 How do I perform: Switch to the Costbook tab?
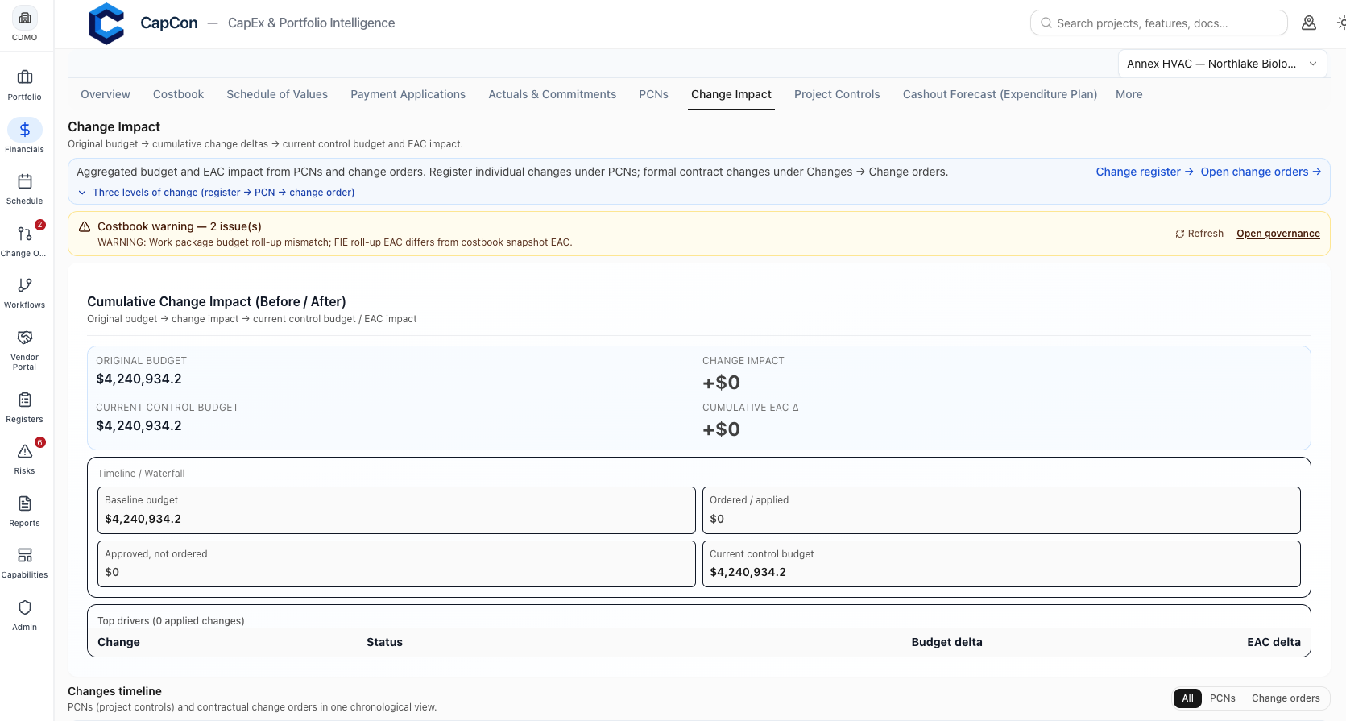point(178,94)
